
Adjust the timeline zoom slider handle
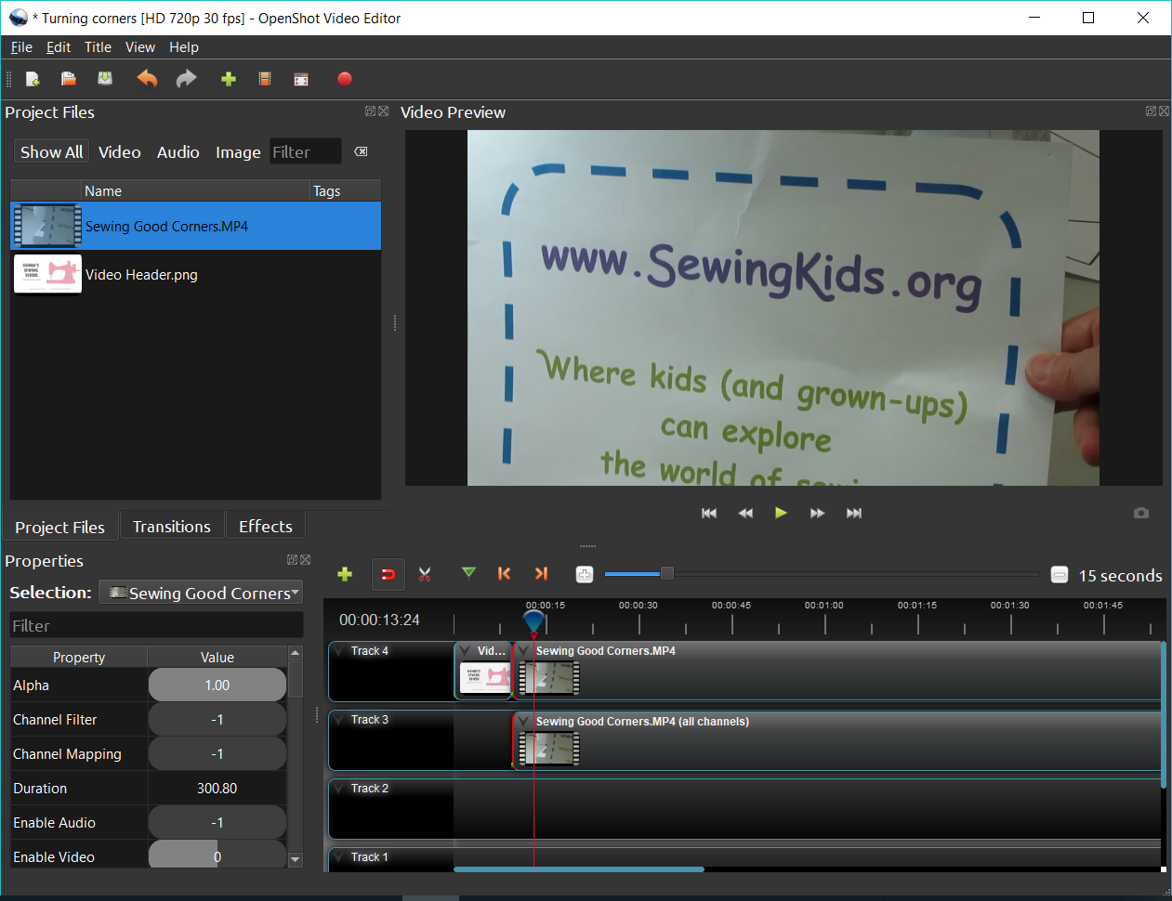[x=666, y=573]
